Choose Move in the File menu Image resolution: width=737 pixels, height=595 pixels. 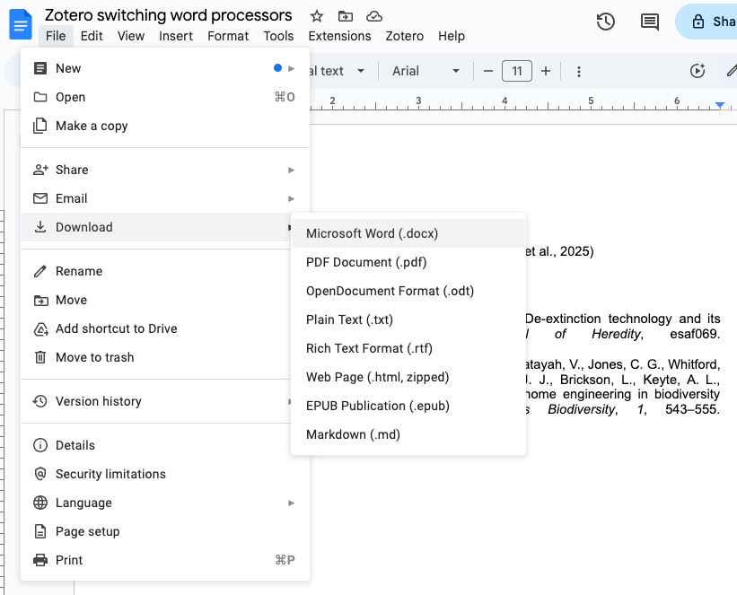(x=156, y=300)
